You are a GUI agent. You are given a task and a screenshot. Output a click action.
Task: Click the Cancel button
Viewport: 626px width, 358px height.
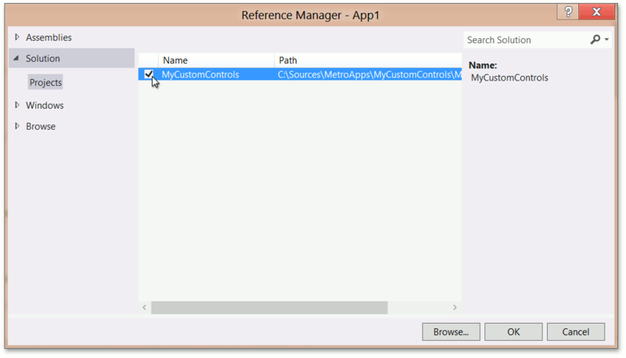point(576,331)
